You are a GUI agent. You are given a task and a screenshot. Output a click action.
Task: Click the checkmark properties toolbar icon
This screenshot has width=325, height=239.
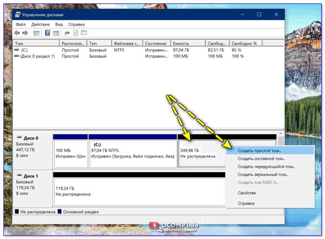[x=75, y=33]
